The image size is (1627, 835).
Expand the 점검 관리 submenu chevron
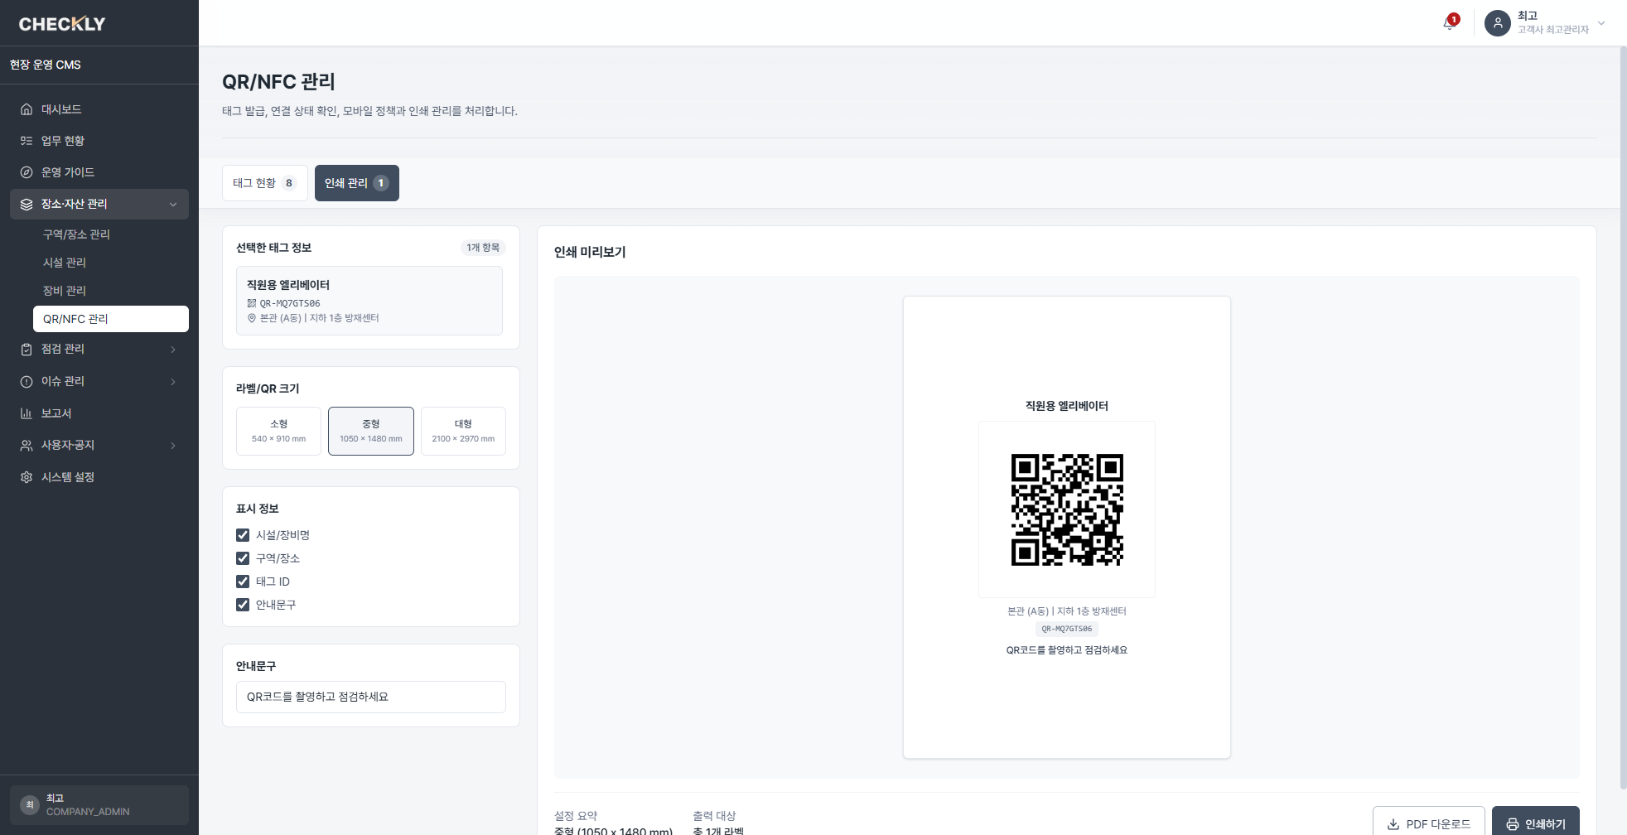173,350
